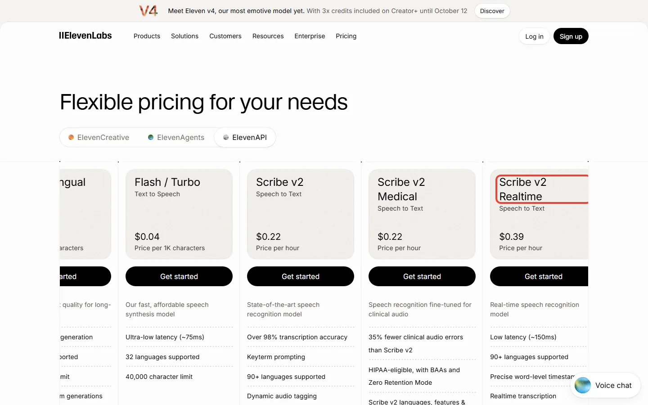
Task: Go to the ElevenLabs home logo
Action: pos(85,36)
